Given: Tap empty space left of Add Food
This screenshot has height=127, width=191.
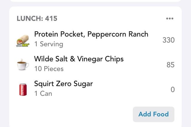Looking at the screenshot, I should [75, 114].
